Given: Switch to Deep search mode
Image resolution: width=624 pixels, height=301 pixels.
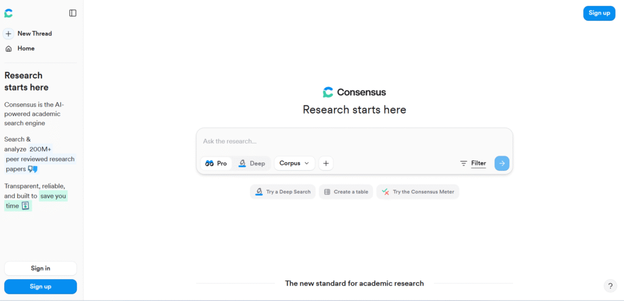Looking at the screenshot, I should (x=252, y=164).
